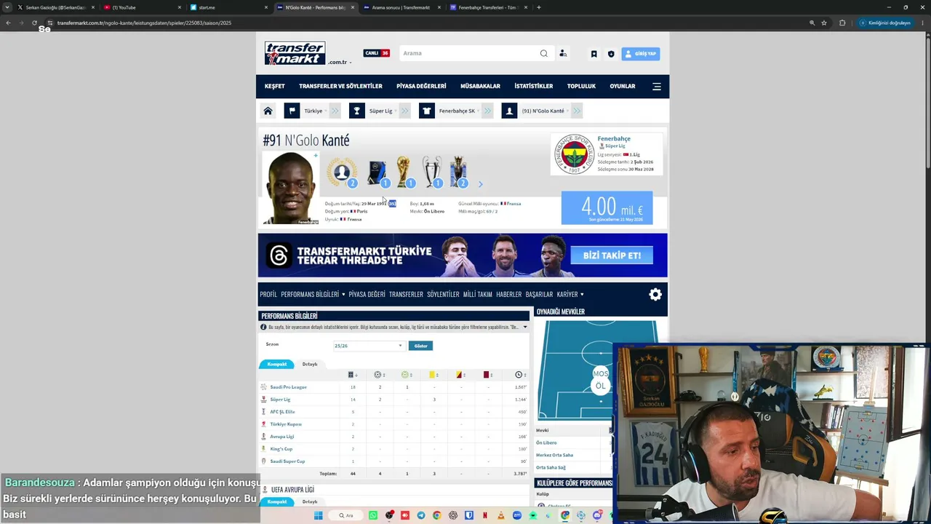Open the Türkiye Kupası competition link
The height and width of the screenshot is (524, 931).
coord(286,424)
